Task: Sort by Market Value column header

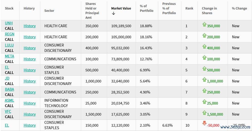Action: (121, 8)
